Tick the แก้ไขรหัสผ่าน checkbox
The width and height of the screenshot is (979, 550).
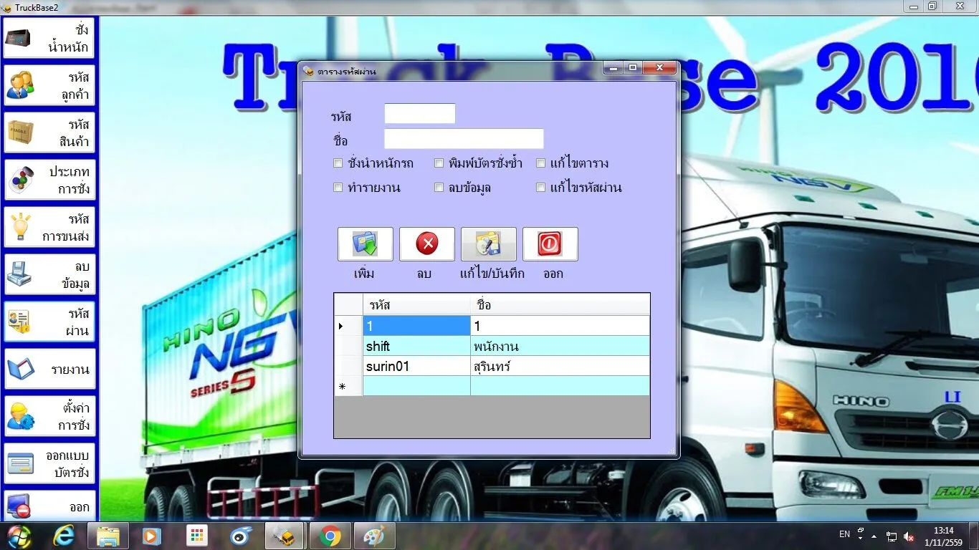(541, 188)
